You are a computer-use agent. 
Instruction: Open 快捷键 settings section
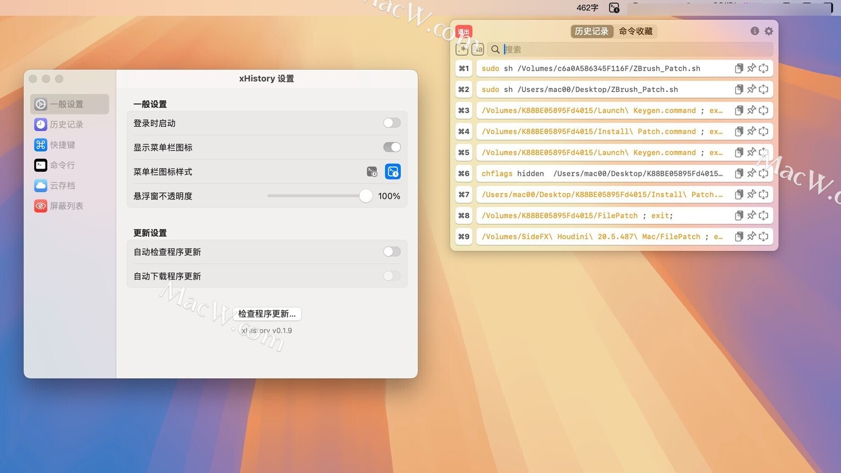[70, 145]
